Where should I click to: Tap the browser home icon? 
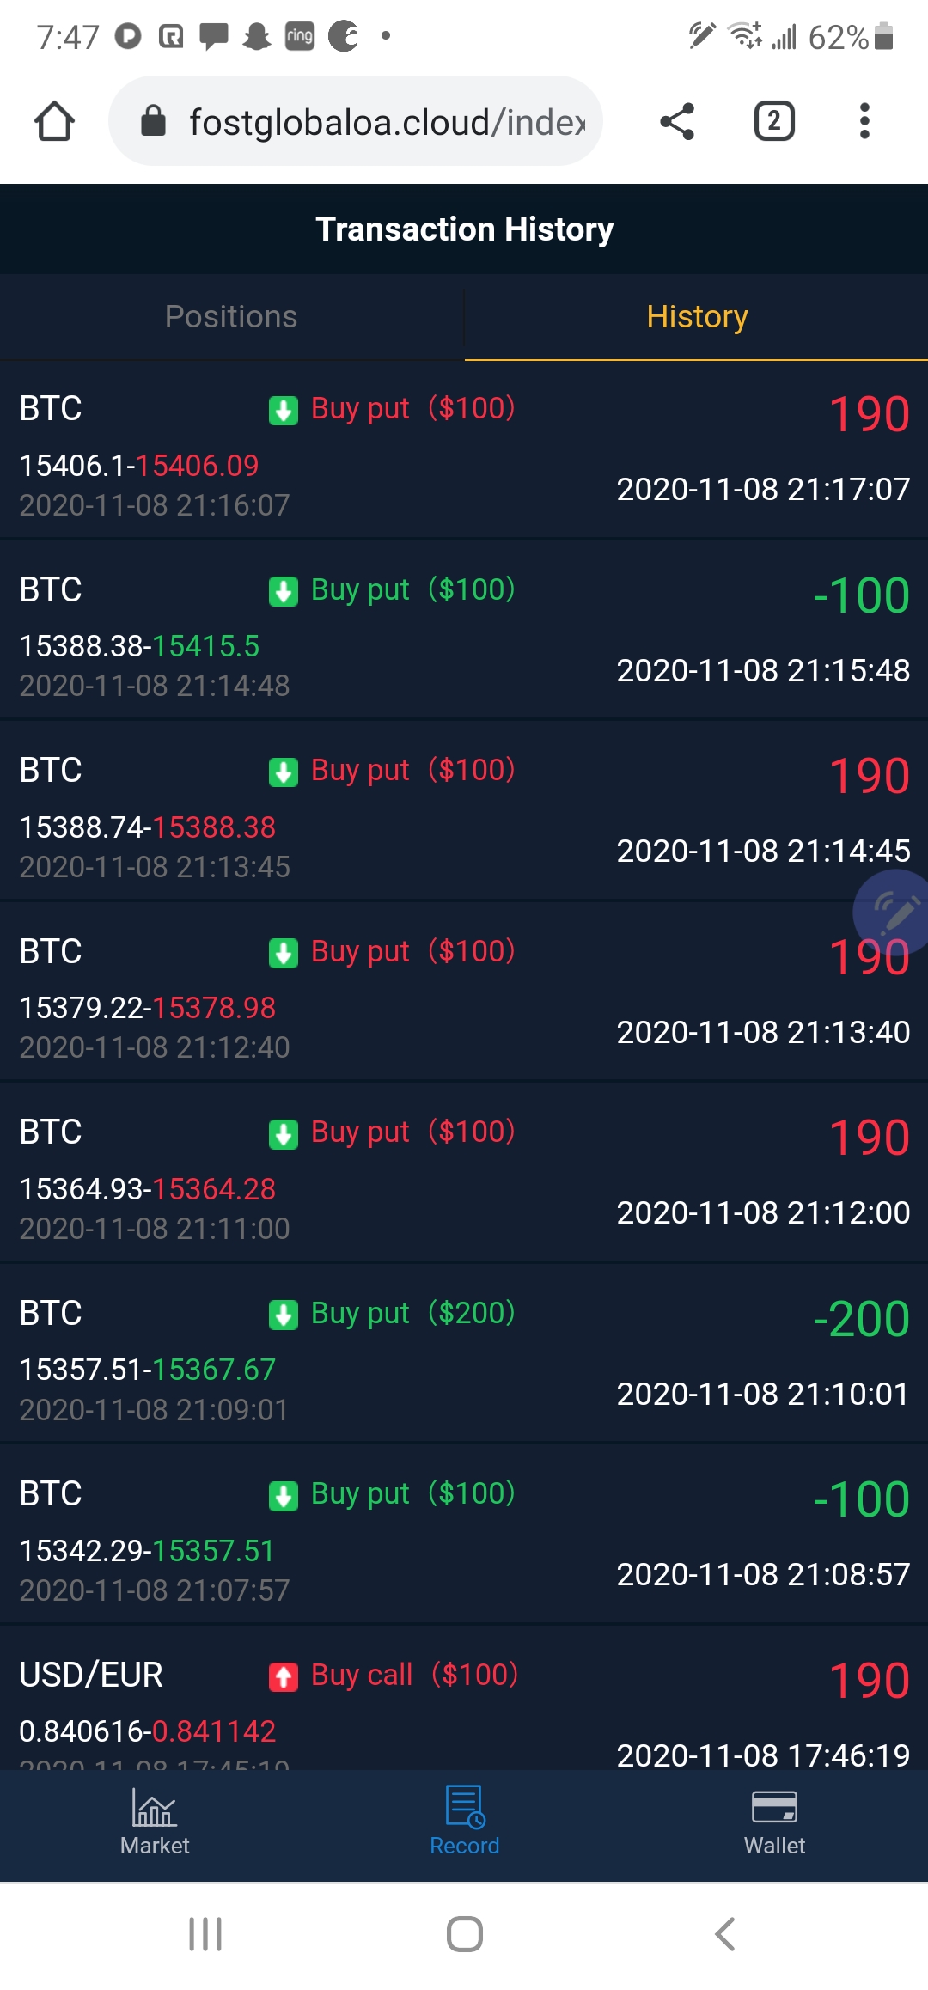click(54, 121)
